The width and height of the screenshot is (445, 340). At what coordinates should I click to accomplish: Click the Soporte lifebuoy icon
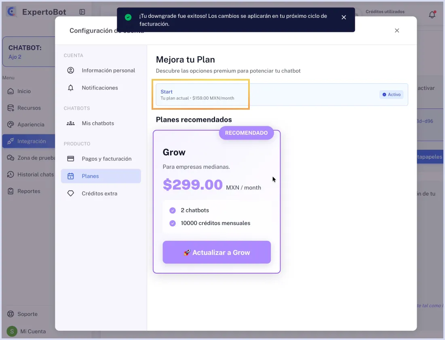tap(11, 314)
